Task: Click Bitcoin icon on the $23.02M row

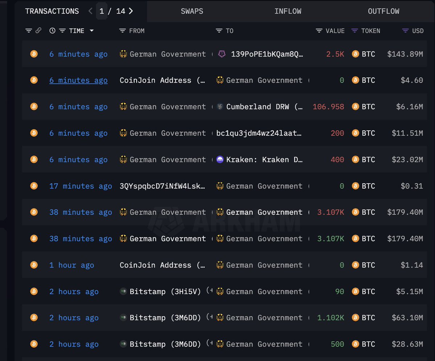Action: [34, 159]
